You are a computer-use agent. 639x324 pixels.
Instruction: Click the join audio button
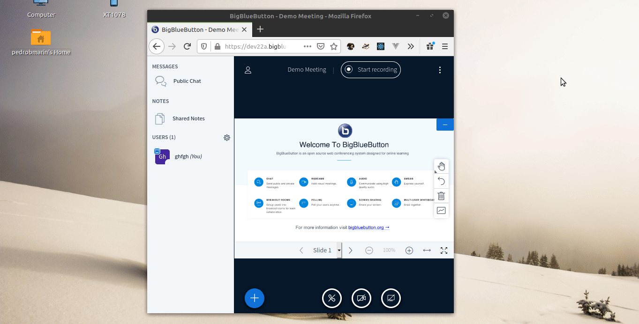click(332, 298)
